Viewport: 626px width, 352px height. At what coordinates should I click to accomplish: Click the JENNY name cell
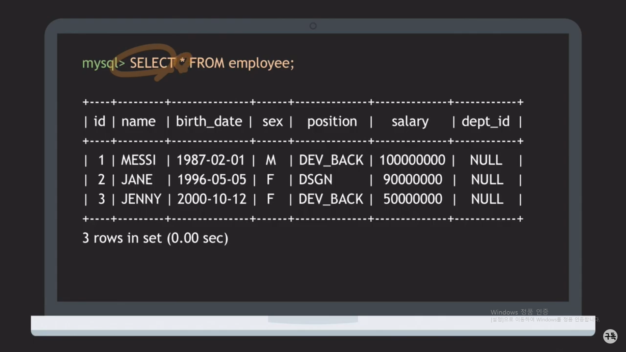click(x=141, y=199)
